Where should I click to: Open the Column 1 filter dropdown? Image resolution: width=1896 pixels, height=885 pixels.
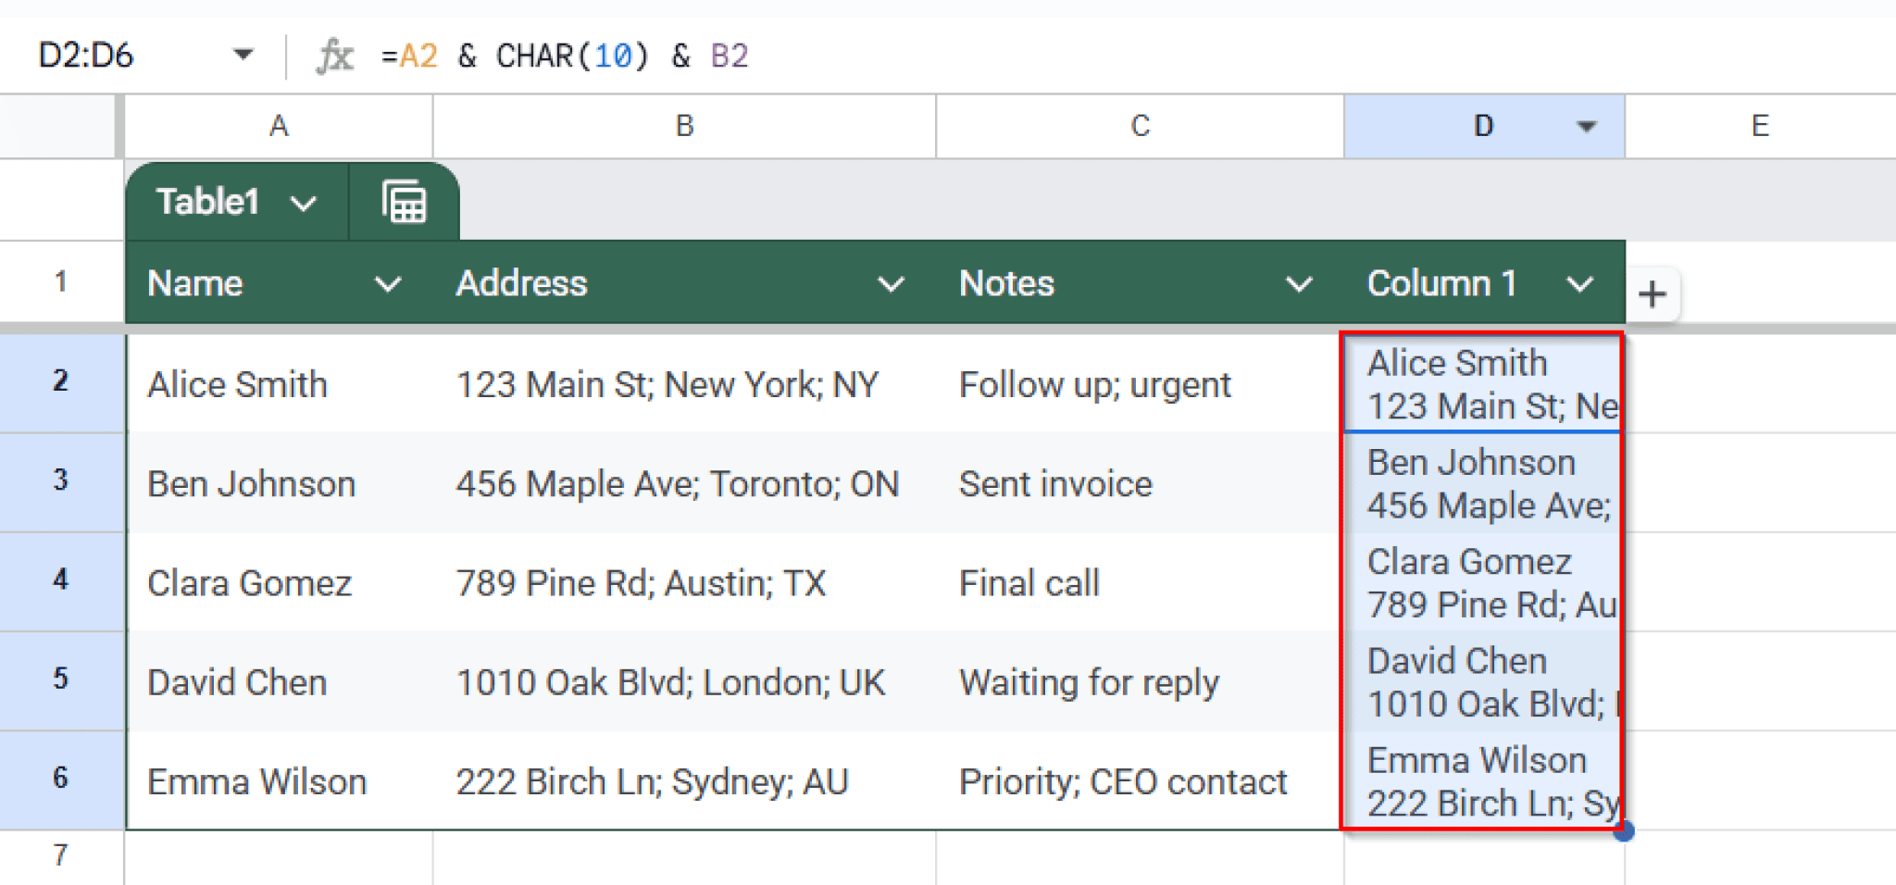click(1578, 283)
